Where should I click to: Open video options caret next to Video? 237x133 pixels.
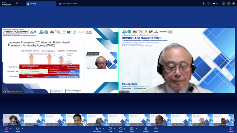[22, 129]
